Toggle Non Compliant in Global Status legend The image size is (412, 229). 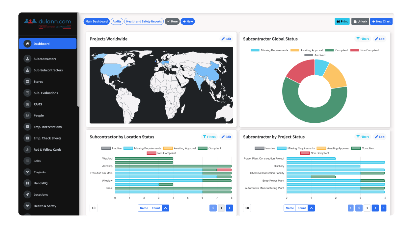(x=365, y=50)
